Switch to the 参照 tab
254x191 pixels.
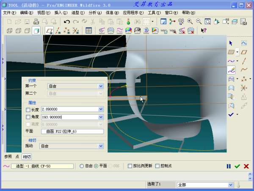[8, 157]
